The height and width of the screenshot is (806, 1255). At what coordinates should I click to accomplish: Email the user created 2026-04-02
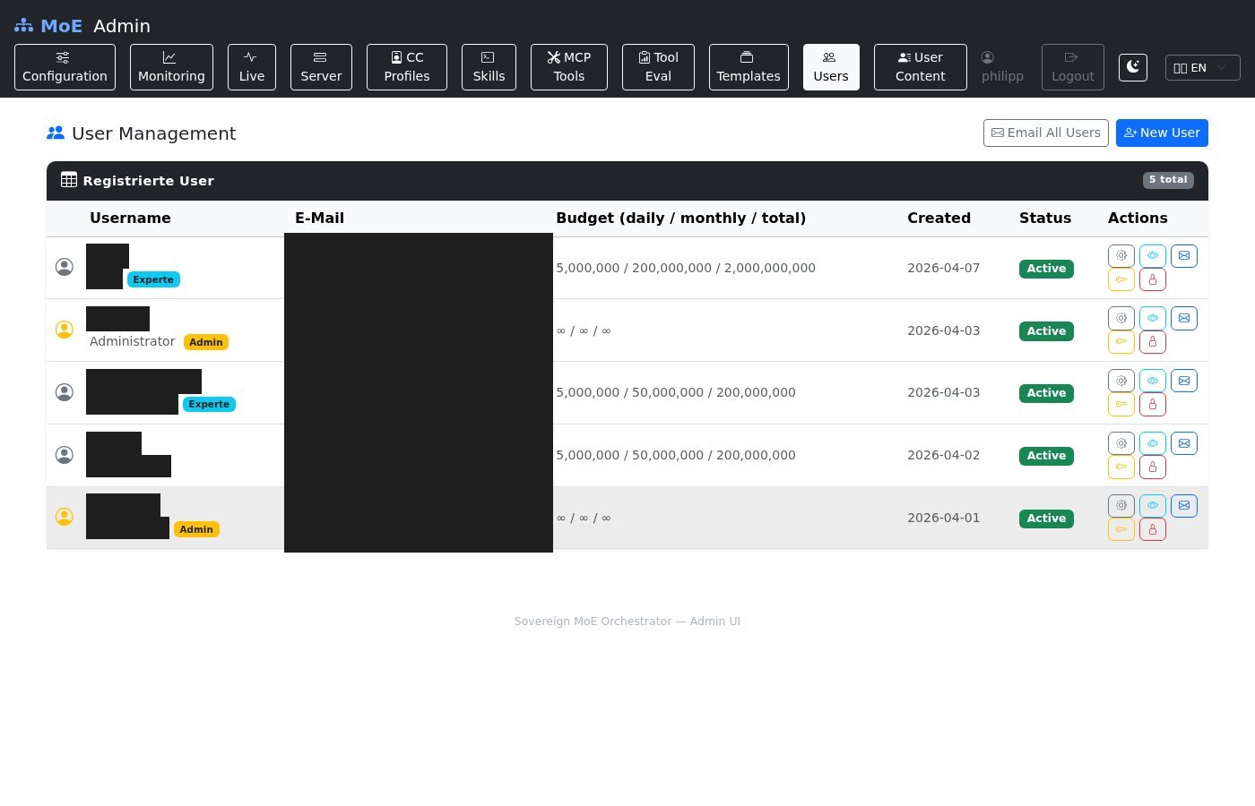1183,443
